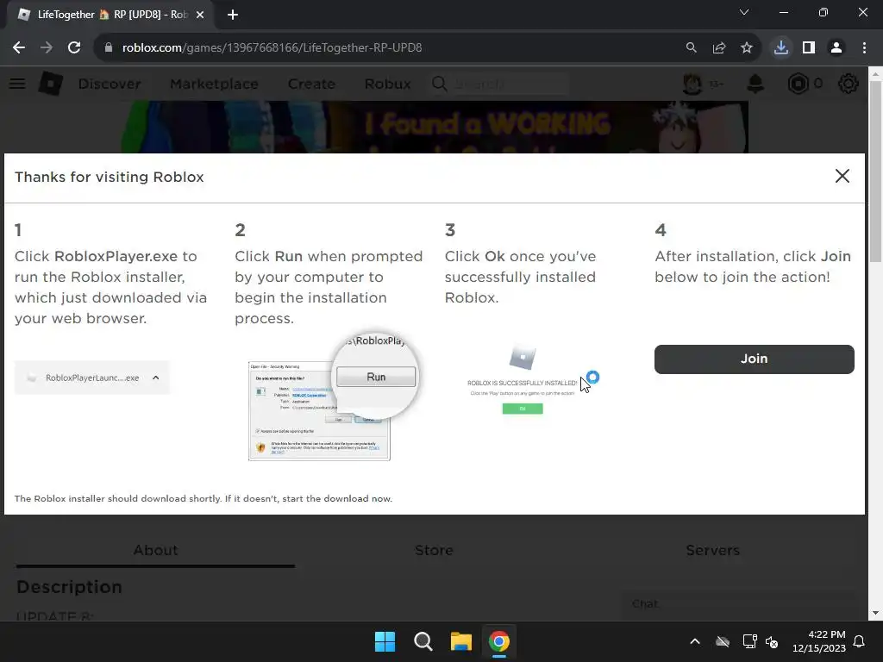The image size is (883, 662).
Task: Close the Thanks for visiting dialog
Action: coord(842,176)
